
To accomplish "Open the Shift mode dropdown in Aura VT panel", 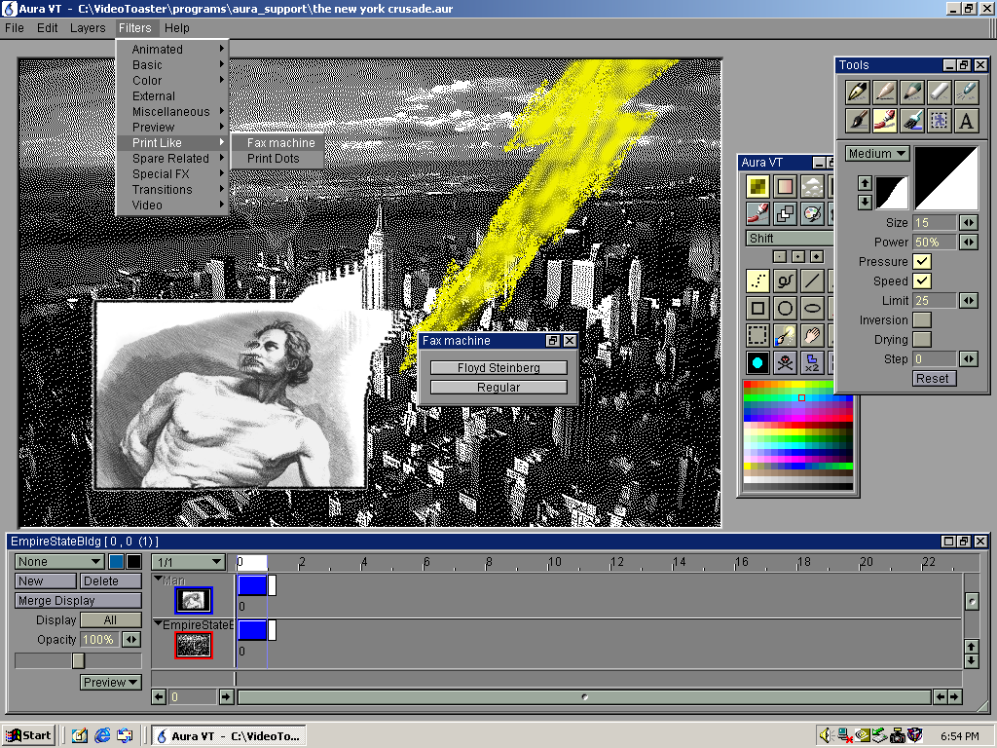I will pyautogui.click(x=789, y=239).
